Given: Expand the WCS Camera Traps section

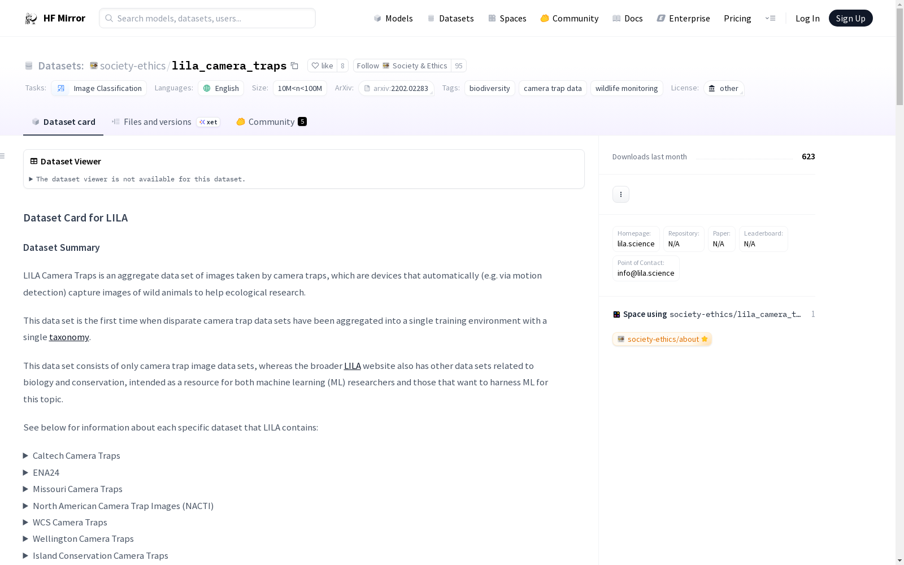Looking at the screenshot, I should click(65, 523).
